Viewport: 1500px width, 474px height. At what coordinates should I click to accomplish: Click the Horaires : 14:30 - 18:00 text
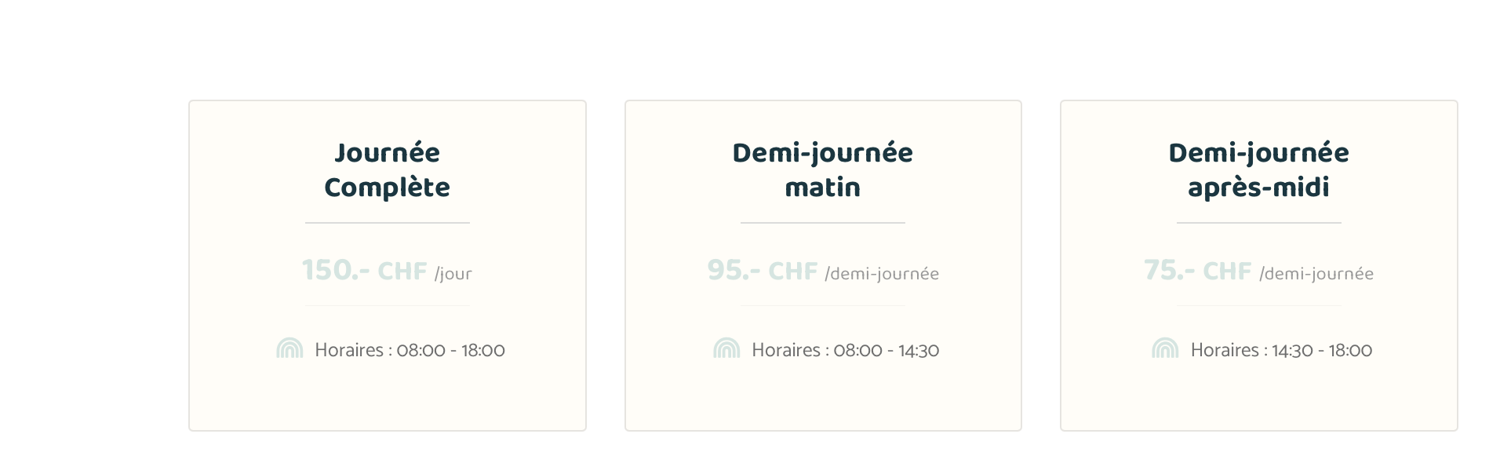point(1281,350)
